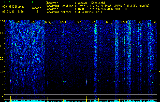Click the 1.1 kHz axis label

(x=2, y=33)
